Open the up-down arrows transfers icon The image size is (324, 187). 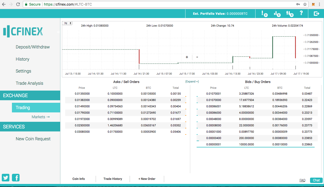coord(289,14)
